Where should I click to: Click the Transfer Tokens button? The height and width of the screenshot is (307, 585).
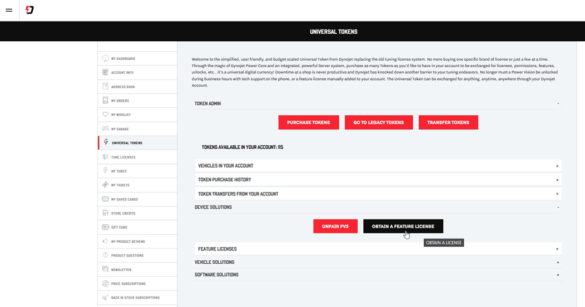[448, 123]
